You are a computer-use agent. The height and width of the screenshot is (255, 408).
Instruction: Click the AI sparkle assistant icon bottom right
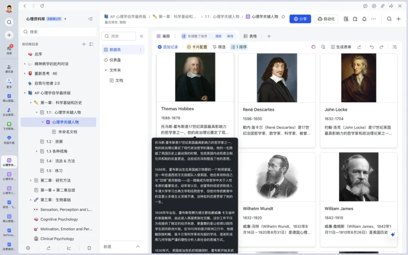click(x=393, y=234)
